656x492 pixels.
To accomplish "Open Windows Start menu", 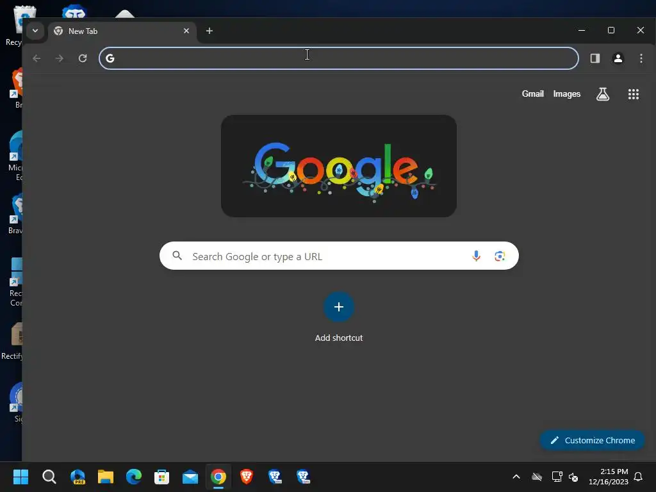I will [x=20, y=477].
